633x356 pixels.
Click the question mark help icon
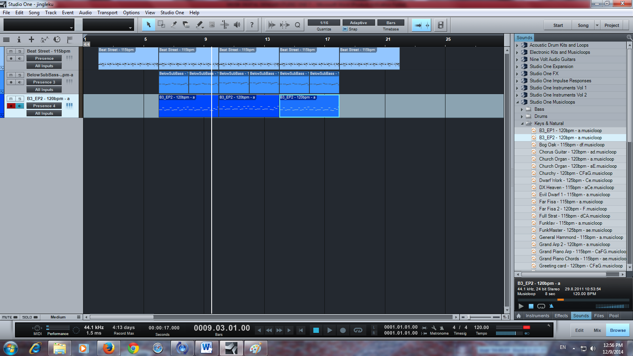(252, 25)
